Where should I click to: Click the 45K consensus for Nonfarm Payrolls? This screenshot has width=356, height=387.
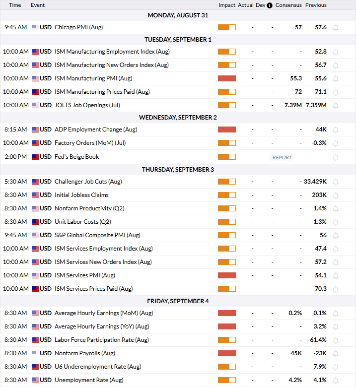coord(296,353)
